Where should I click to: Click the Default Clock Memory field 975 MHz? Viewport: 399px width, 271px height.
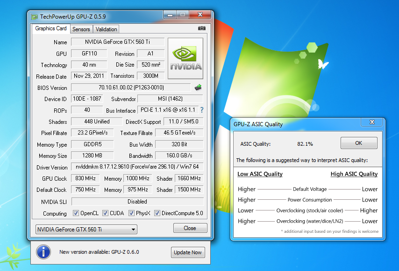pyautogui.click(x=138, y=190)
